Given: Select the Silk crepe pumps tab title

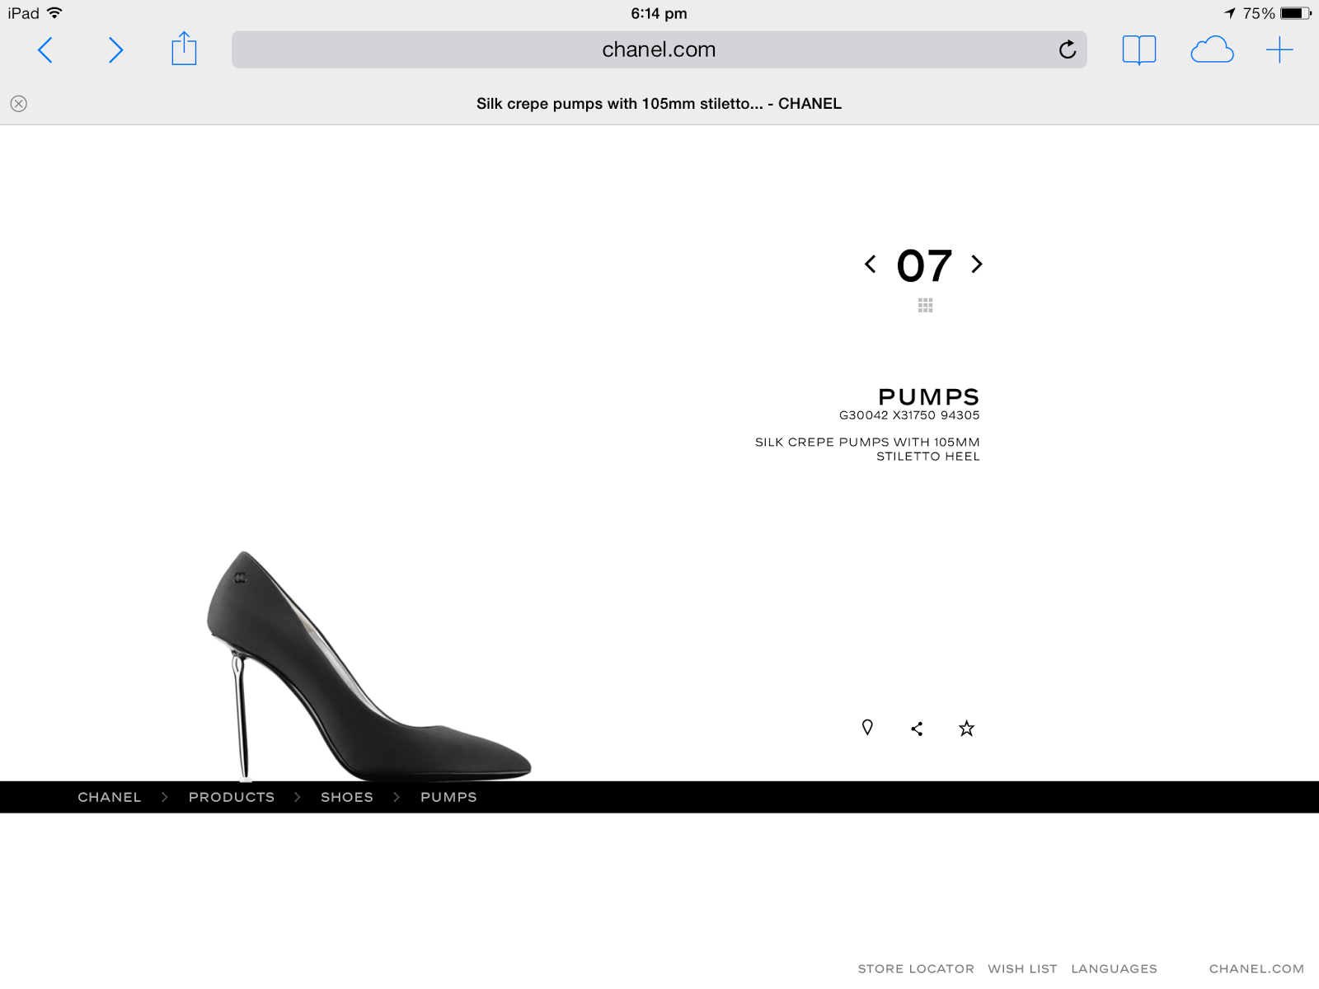Looking at the screenshot, I should click(x=659, y=104).
